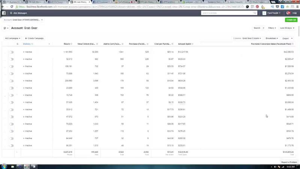Viewport: 300px width, 169px height.
Task: Open the Ads Manager hamburger menu
Action: [x=11, y=13]
